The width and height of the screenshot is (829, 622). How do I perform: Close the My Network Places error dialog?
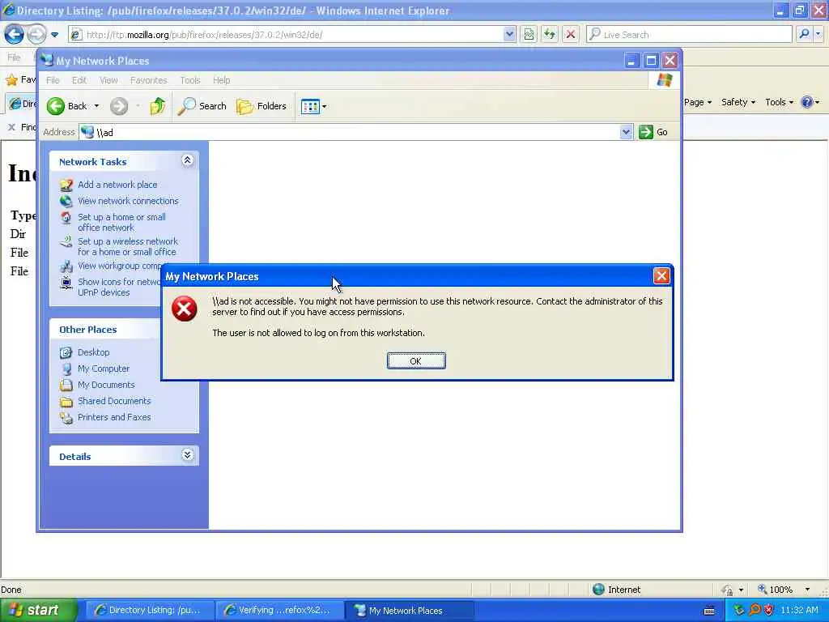[x=661, y=275]
